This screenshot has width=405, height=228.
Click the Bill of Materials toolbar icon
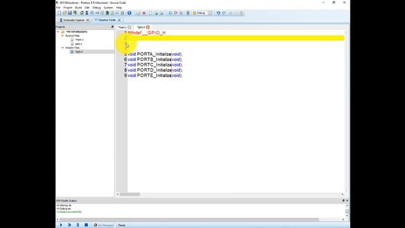pyautogui.click(x=113, y=13)
